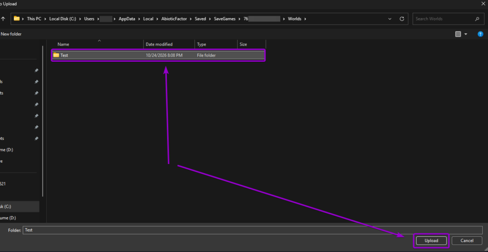Create a New folder

click(11, 34)
